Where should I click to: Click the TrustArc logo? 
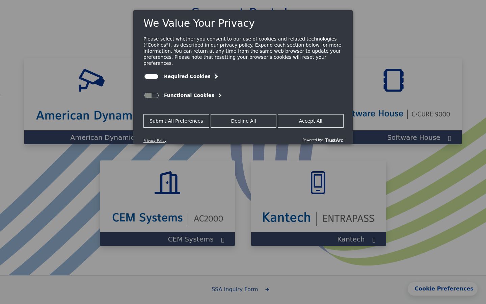334,140
